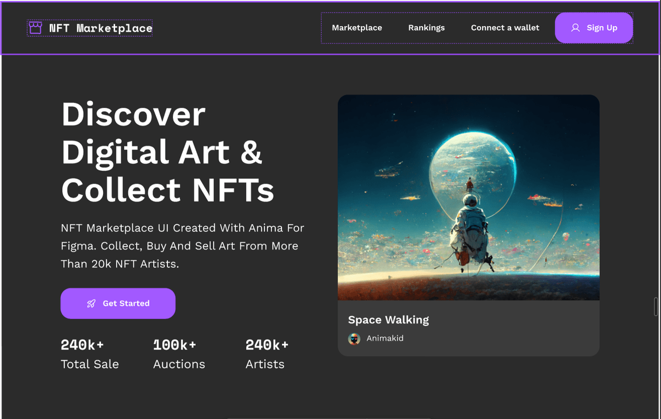Click the Sign Up button
Screen dimensions: 661x419
pyautogui.click(x=594, y=28)
